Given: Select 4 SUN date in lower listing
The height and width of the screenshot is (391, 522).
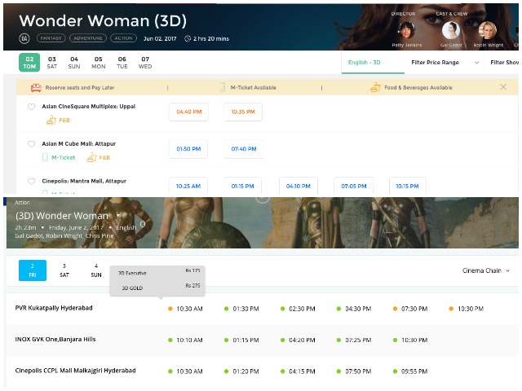Looking at the screenshot, I should 96,270.
